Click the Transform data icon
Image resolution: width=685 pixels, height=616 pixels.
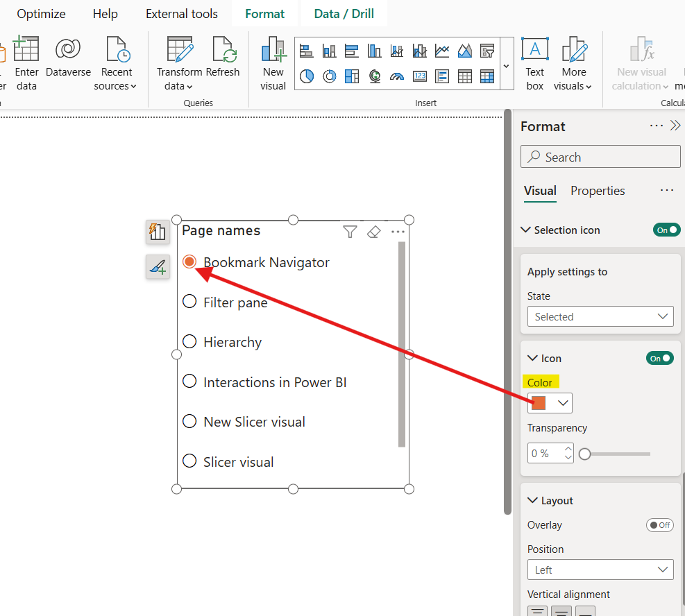click(179, 51)
